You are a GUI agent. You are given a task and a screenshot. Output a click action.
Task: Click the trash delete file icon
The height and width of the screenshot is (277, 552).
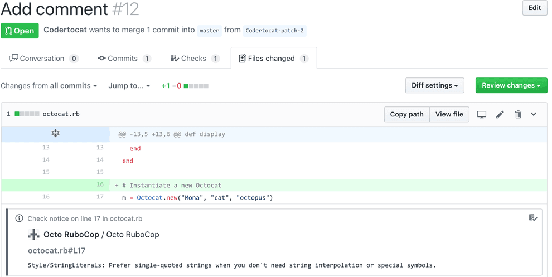tap(518, 114)
